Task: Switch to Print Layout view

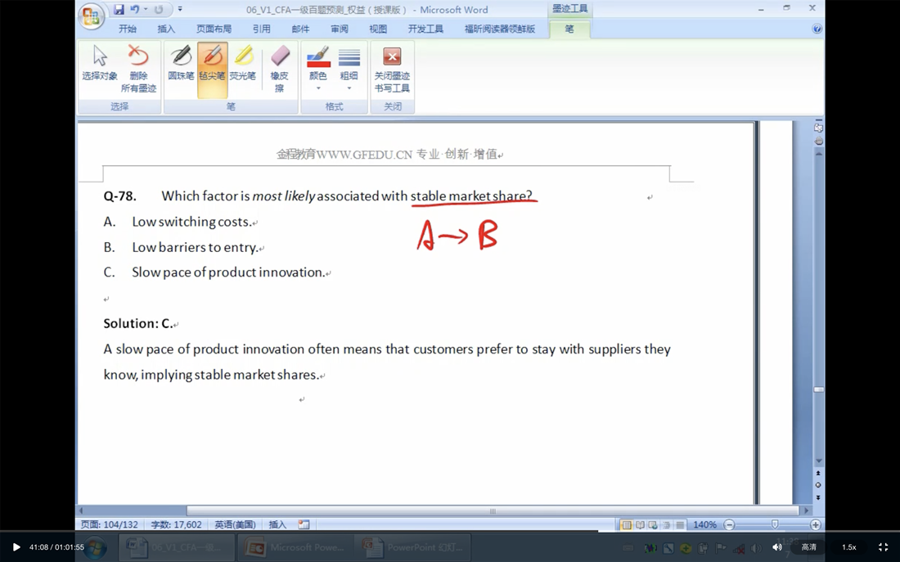Action: (x=626, y=524)
